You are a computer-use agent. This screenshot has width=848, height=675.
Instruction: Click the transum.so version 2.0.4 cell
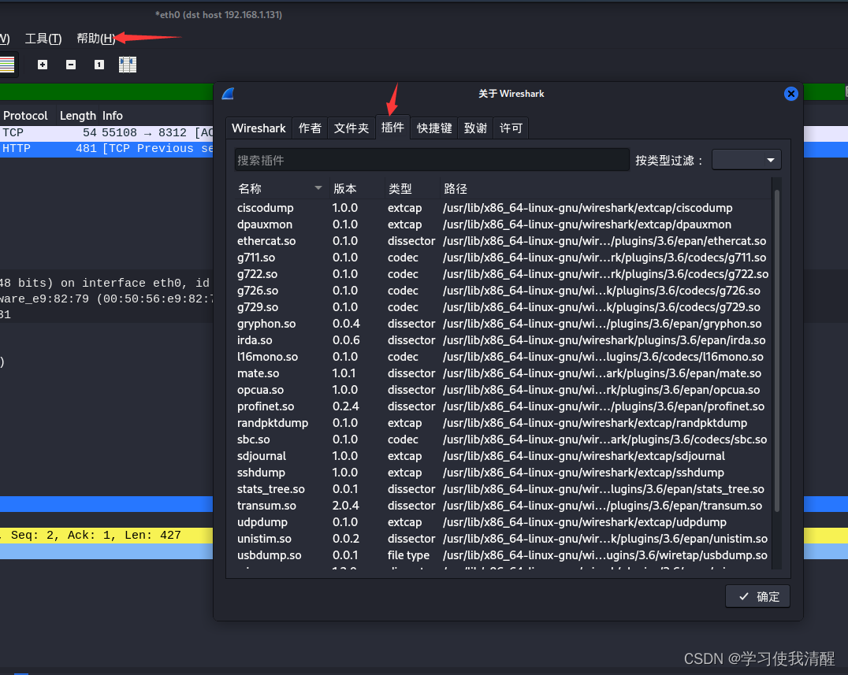[345, 506]
